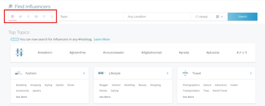265x106 pixels.
Task: Expand the Lifestyle category chevron
Action: coord(168,73)
